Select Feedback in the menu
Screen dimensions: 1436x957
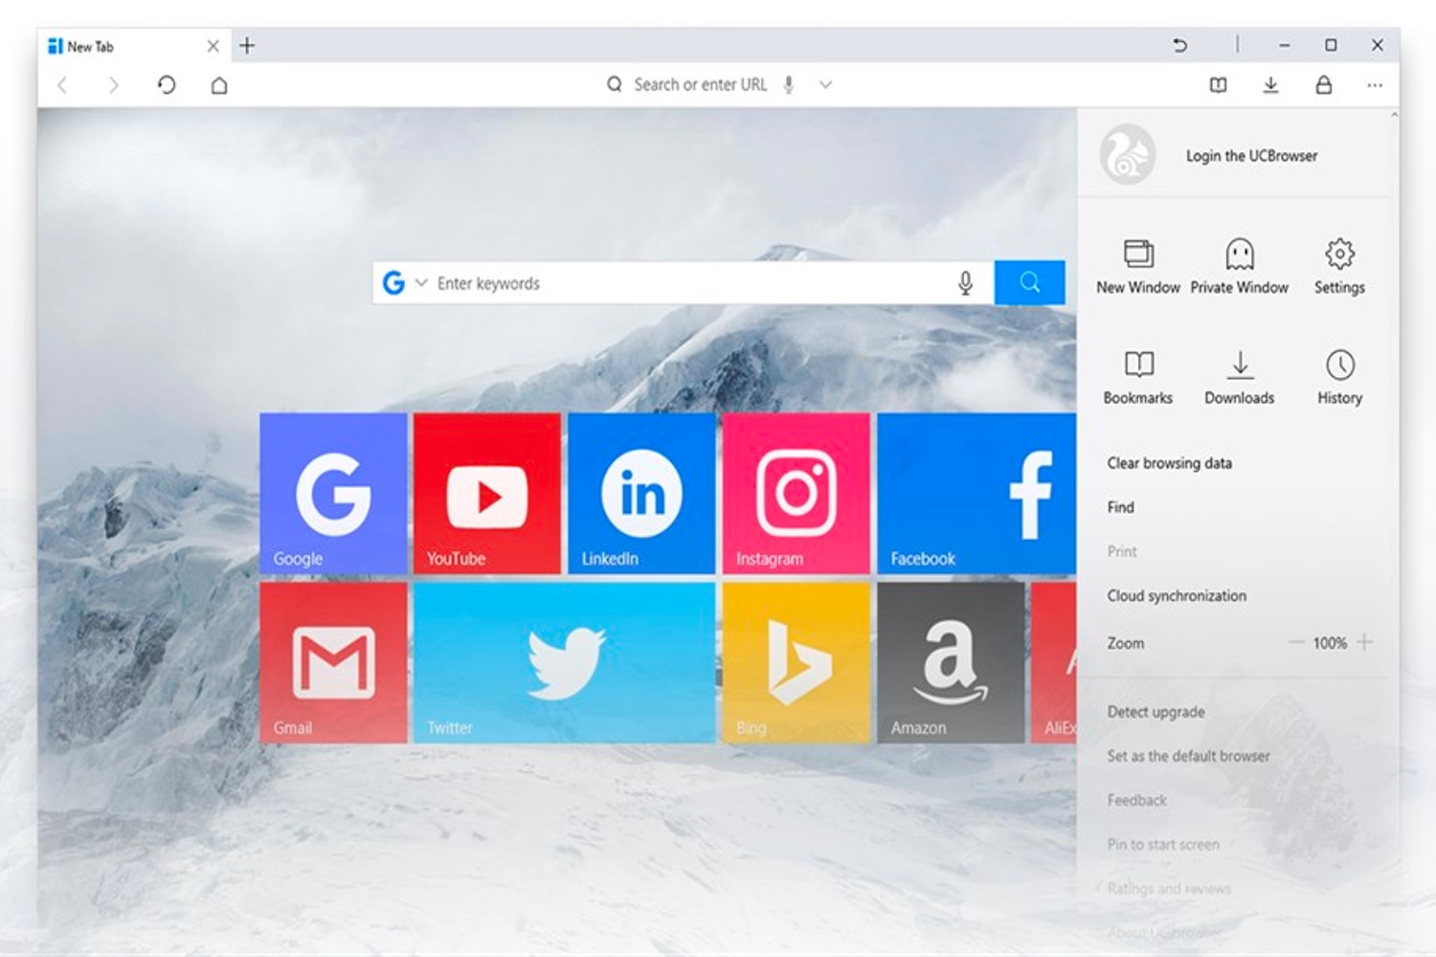click(1136, 800)
